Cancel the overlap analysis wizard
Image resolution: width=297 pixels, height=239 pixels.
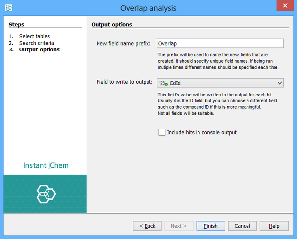tap(242, 226)
